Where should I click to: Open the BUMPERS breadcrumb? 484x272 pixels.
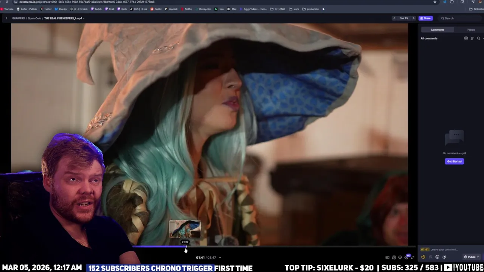click(x=19, y=18)
